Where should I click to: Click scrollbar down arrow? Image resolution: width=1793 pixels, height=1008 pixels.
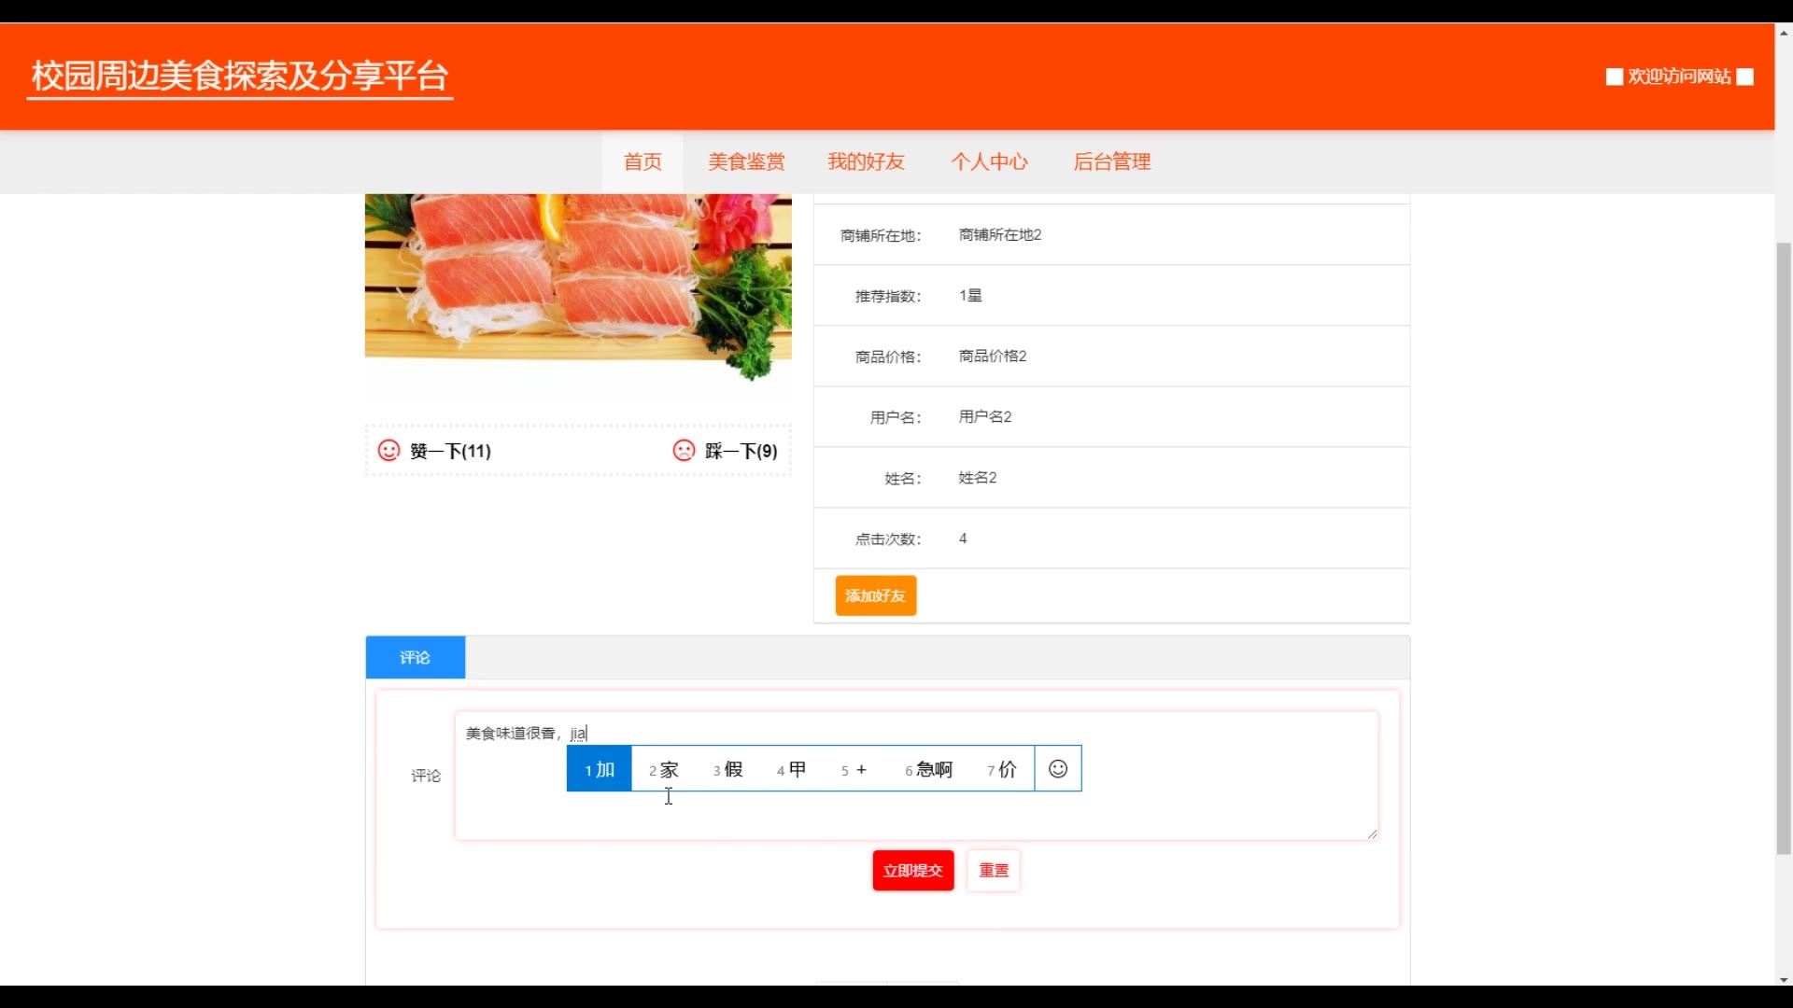coord(1783,980)
